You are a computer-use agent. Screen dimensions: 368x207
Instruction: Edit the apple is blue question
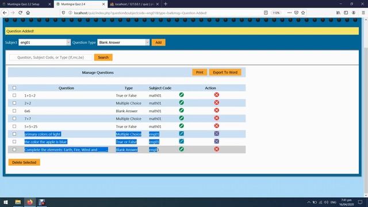click(x=182, y=141)
